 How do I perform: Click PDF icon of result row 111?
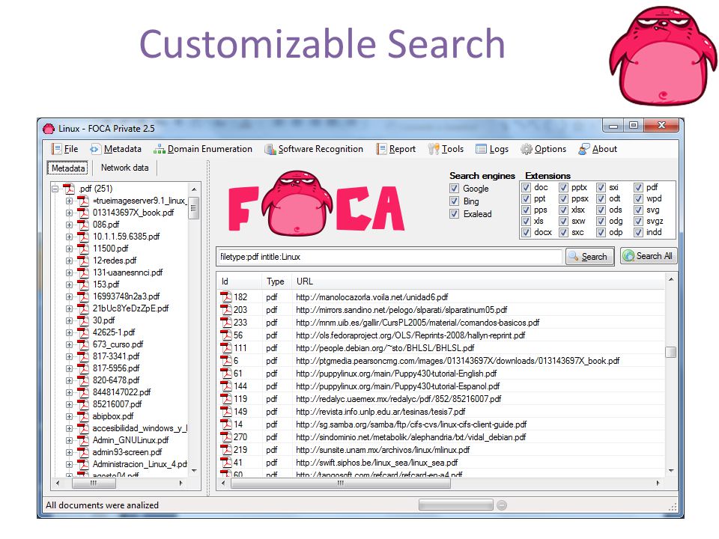[x=225, y=348]
